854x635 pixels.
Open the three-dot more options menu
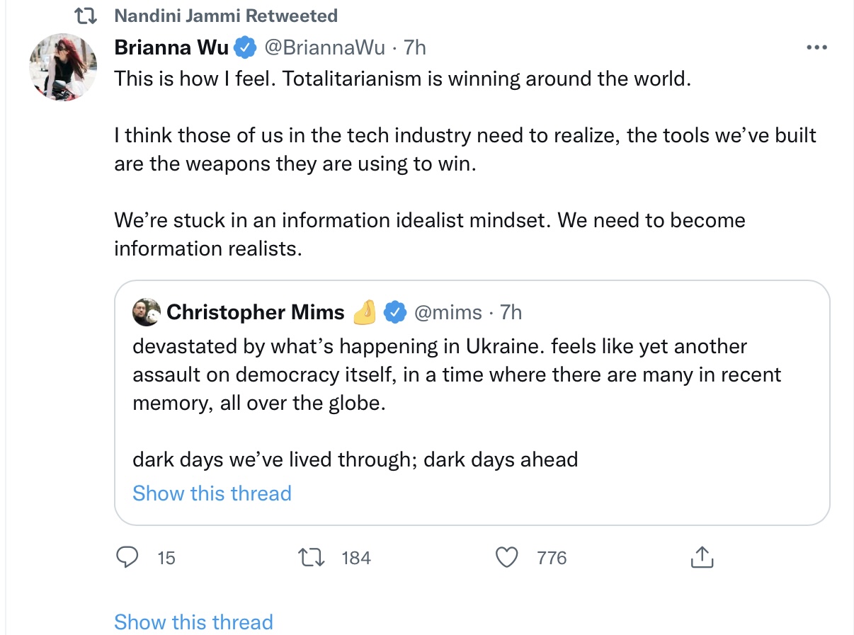(x=816, y=47)
